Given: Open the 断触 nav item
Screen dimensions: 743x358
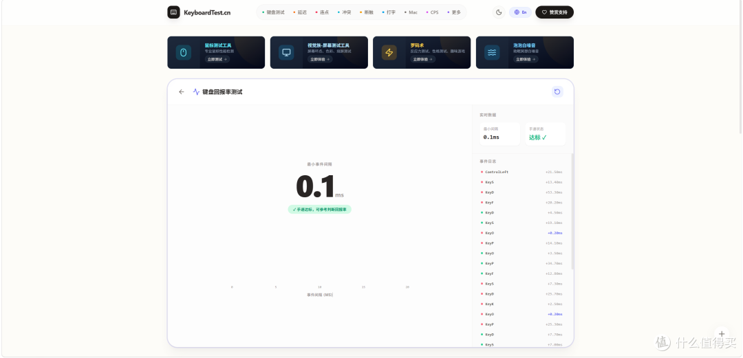Looking at the screenshot, I should (x=367, y=12).
